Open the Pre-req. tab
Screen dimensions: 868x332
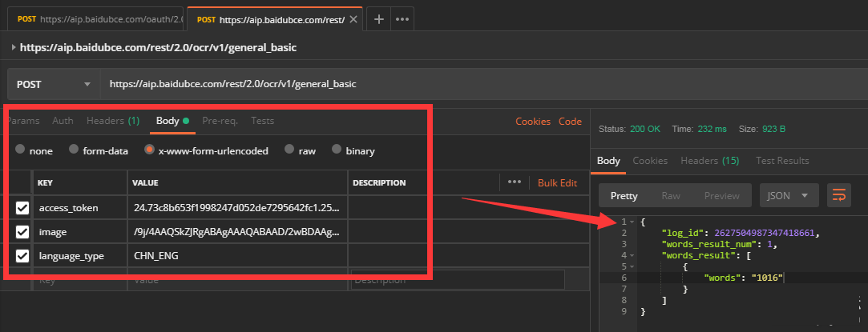pyautogui.click(x=220, y=121)
